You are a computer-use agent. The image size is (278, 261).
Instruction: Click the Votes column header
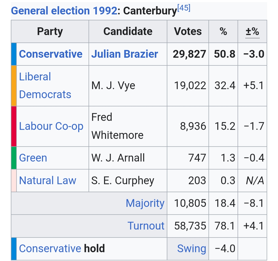pos(188,32)
